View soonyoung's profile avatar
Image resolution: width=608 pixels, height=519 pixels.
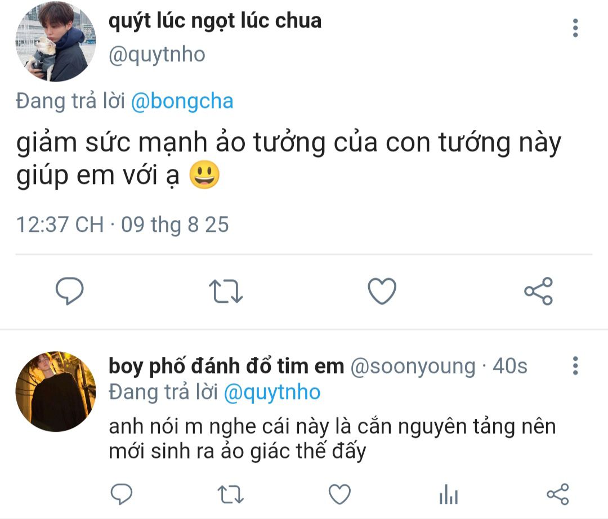tap(55, 392)
